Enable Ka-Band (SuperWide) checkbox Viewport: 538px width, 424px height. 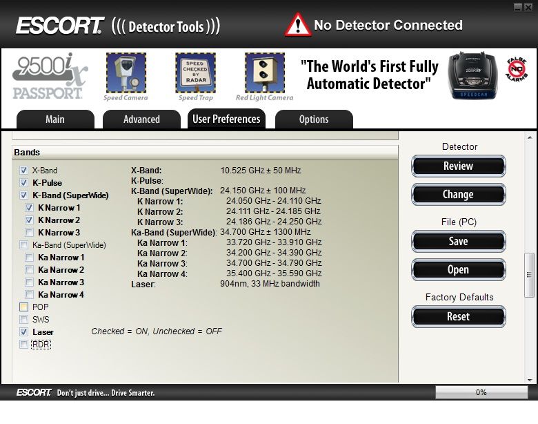23,244
